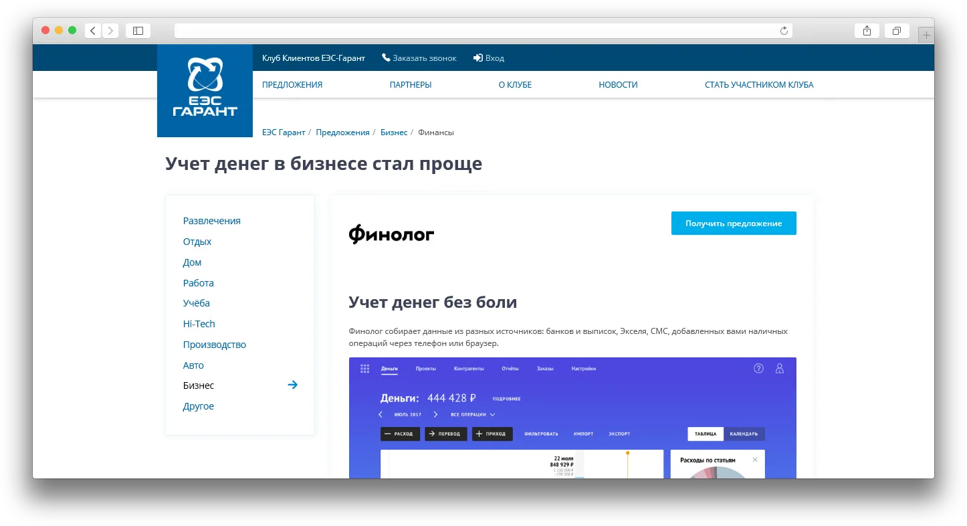Switch to КАЛЕНДАРЬ view
This screenshot has height=526, width=967.
coord(744,434)
